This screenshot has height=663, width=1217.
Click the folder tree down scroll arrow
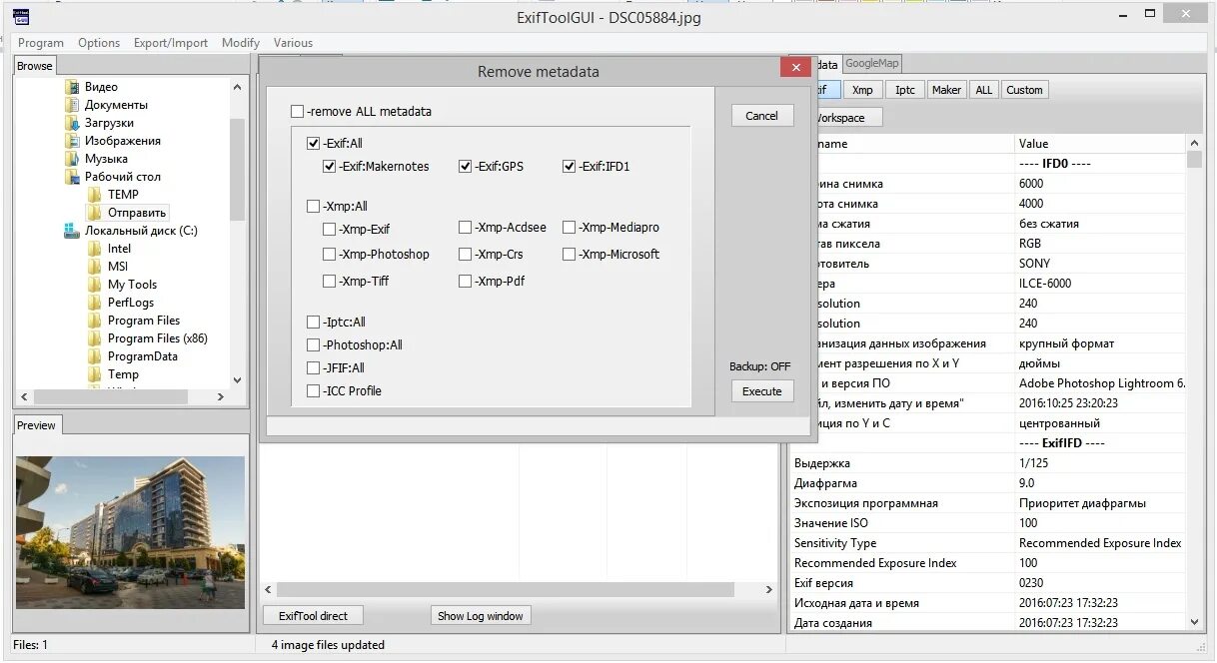pyautogui.click(x=237, y=380)
